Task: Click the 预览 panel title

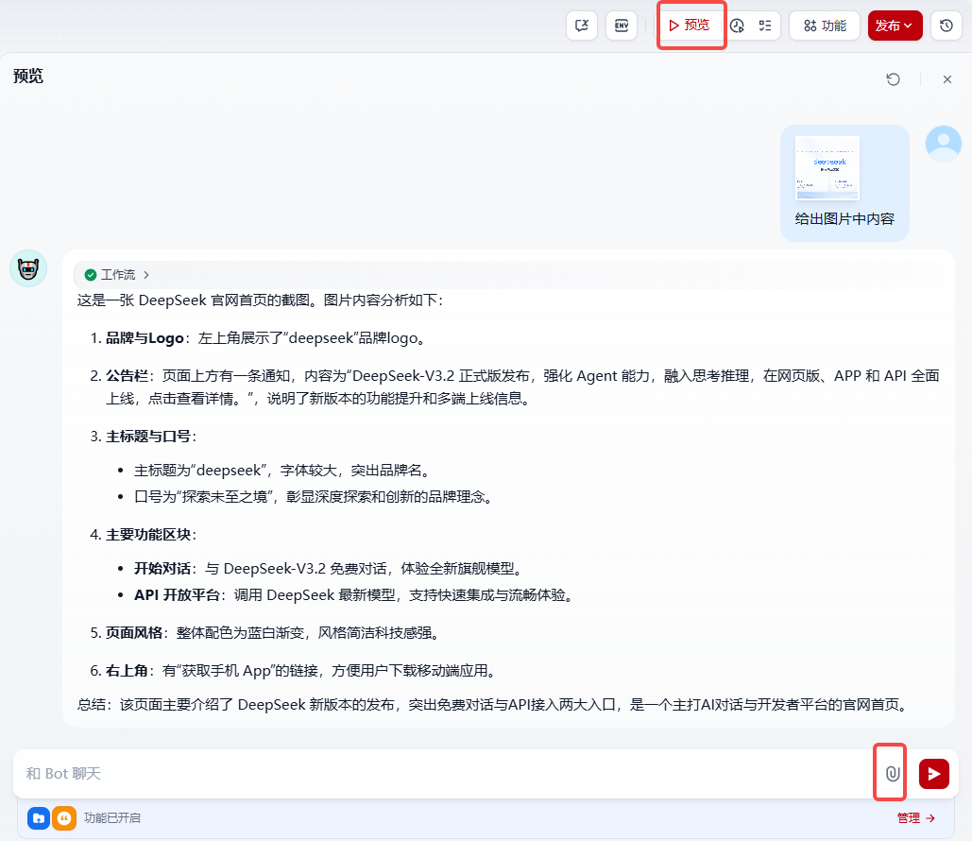Action: click(28, 77)
